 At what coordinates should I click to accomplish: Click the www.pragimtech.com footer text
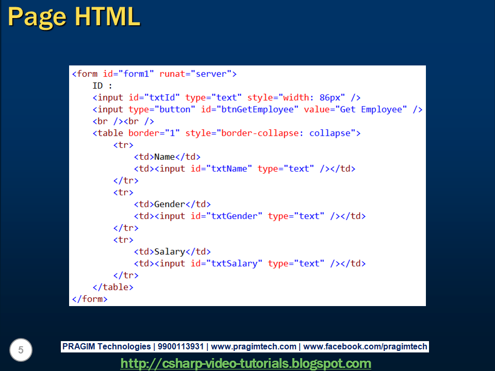click(x=254, y=346)
